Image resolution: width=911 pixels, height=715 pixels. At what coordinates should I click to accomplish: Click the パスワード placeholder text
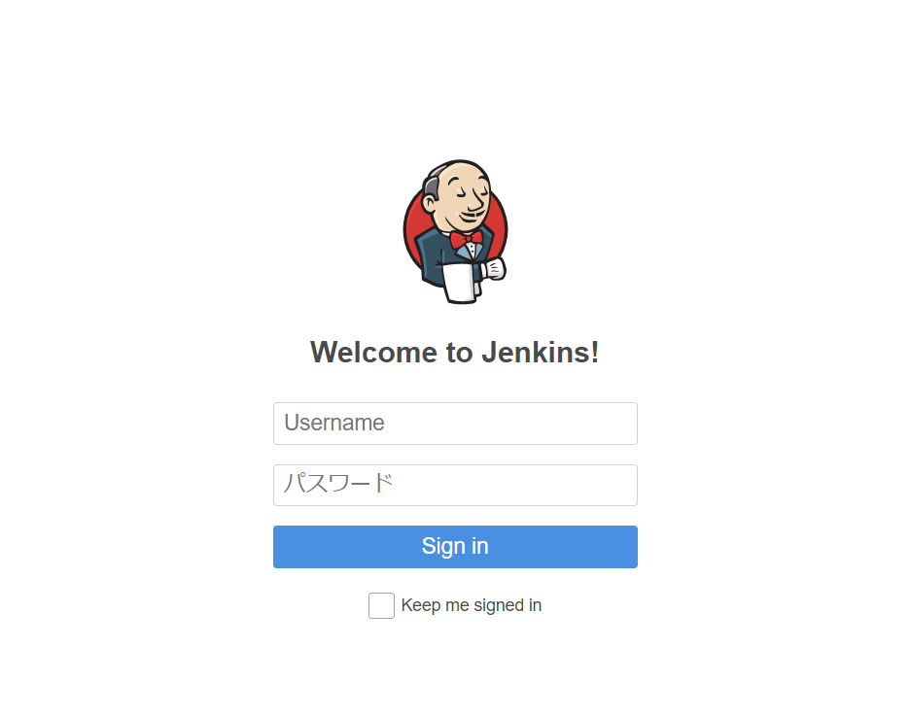pos(338,484)
